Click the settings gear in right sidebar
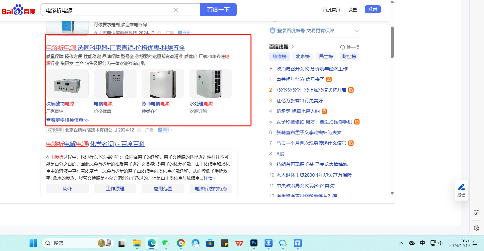This screenshot has height=251, width=484. (477, 227)
